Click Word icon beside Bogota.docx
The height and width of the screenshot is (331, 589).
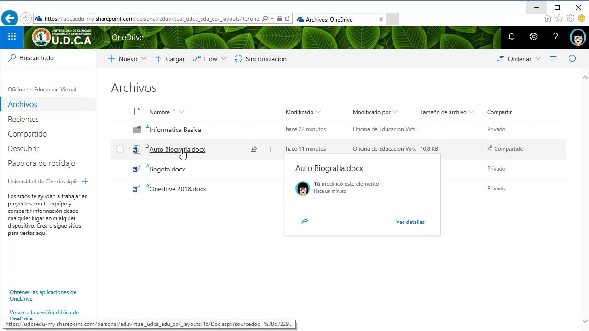pyautogui.click(x=136, y=169)
